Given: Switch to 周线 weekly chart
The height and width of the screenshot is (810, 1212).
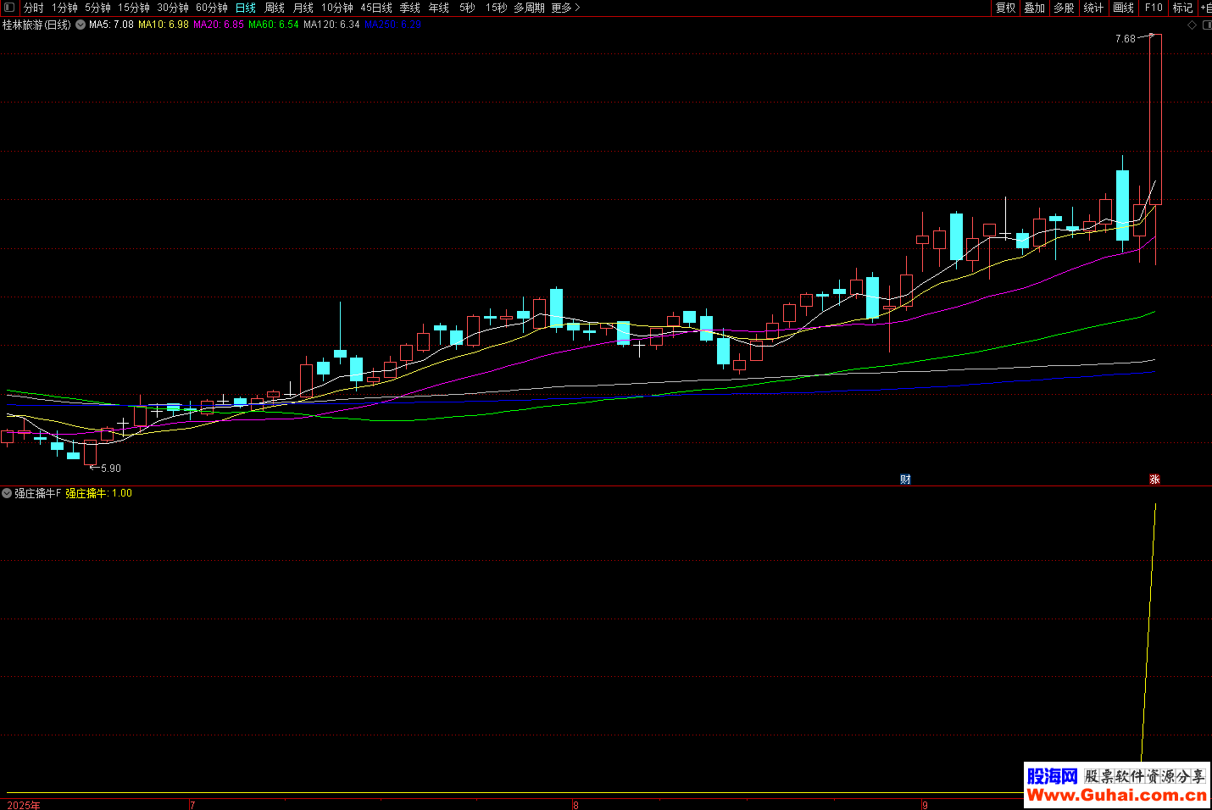Looking at the screenshot, I should point(275,8).
